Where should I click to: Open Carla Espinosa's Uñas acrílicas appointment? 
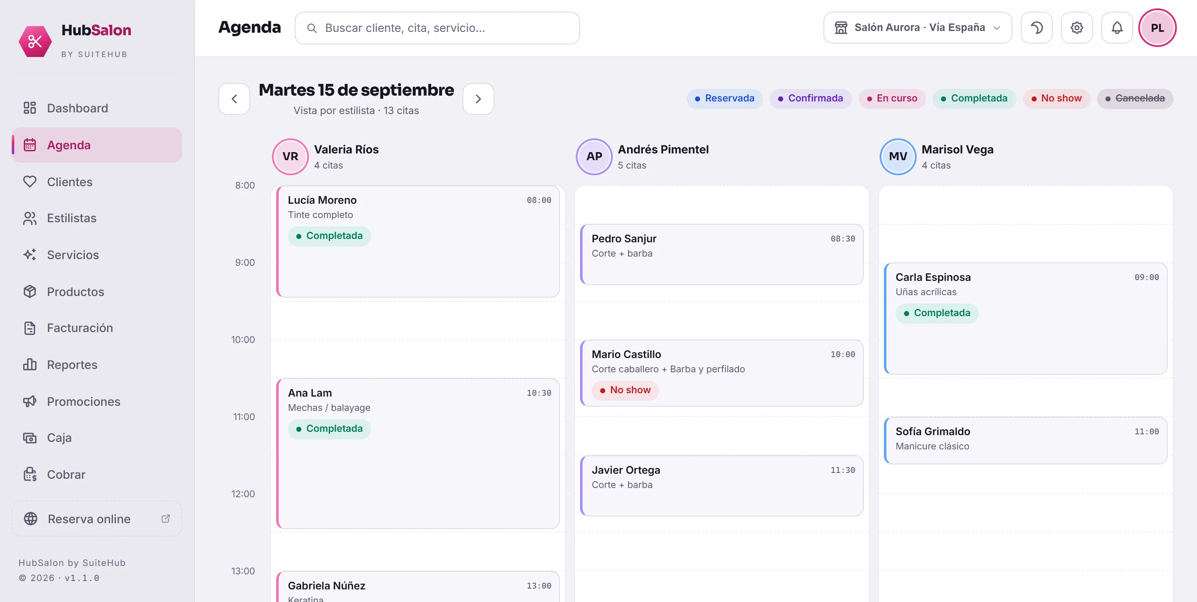click(1025, 319)
